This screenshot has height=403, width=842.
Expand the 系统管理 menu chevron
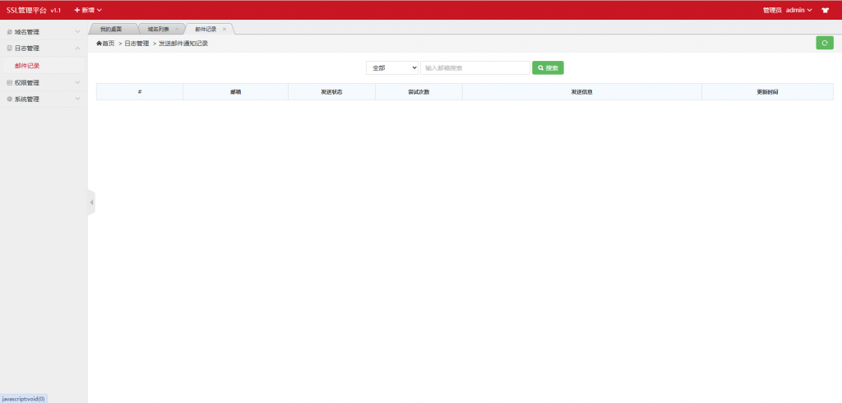coord(78,99)
